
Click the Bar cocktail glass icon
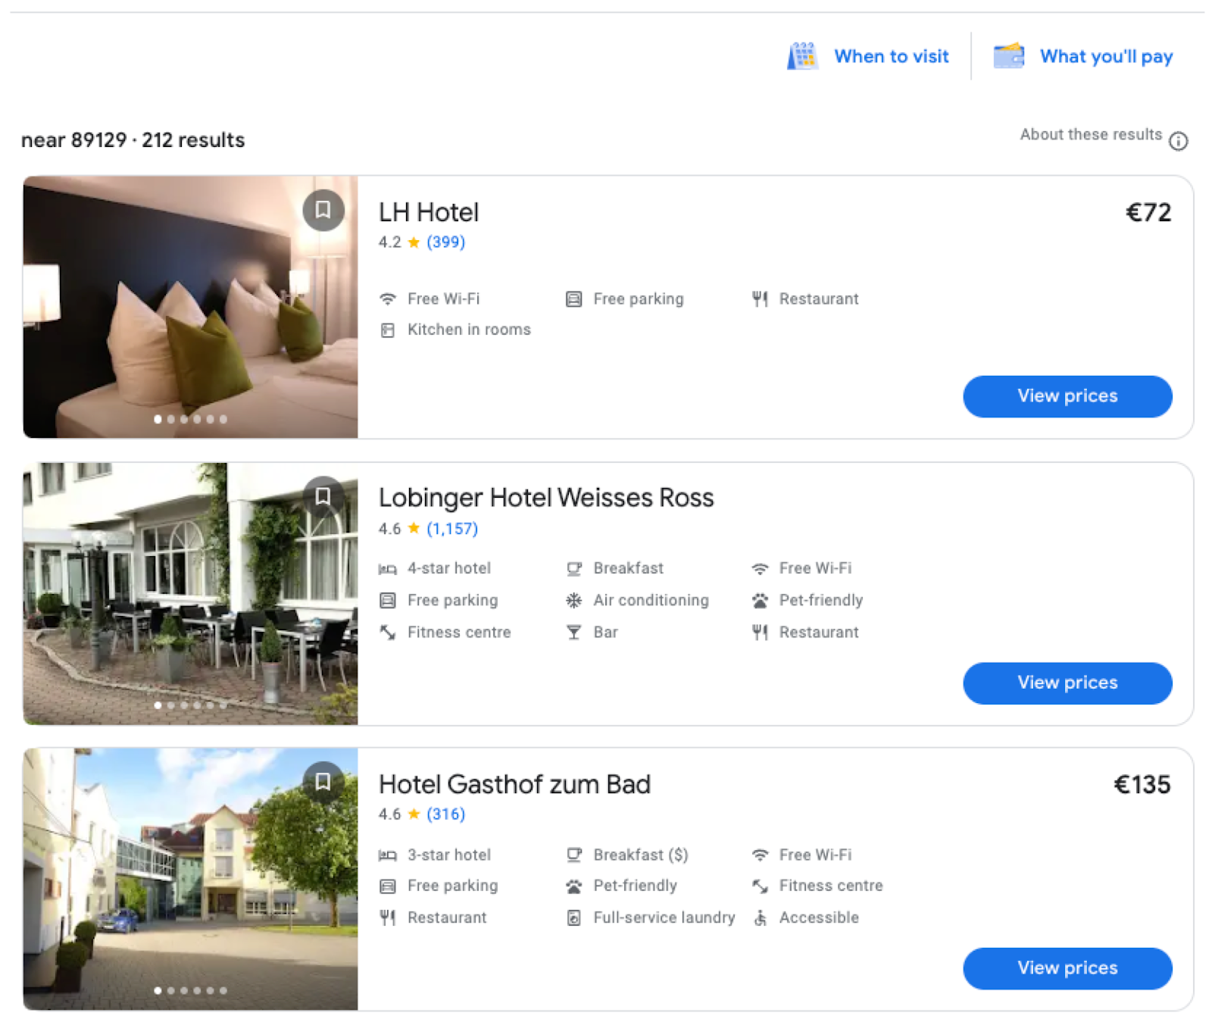(574, 633)
